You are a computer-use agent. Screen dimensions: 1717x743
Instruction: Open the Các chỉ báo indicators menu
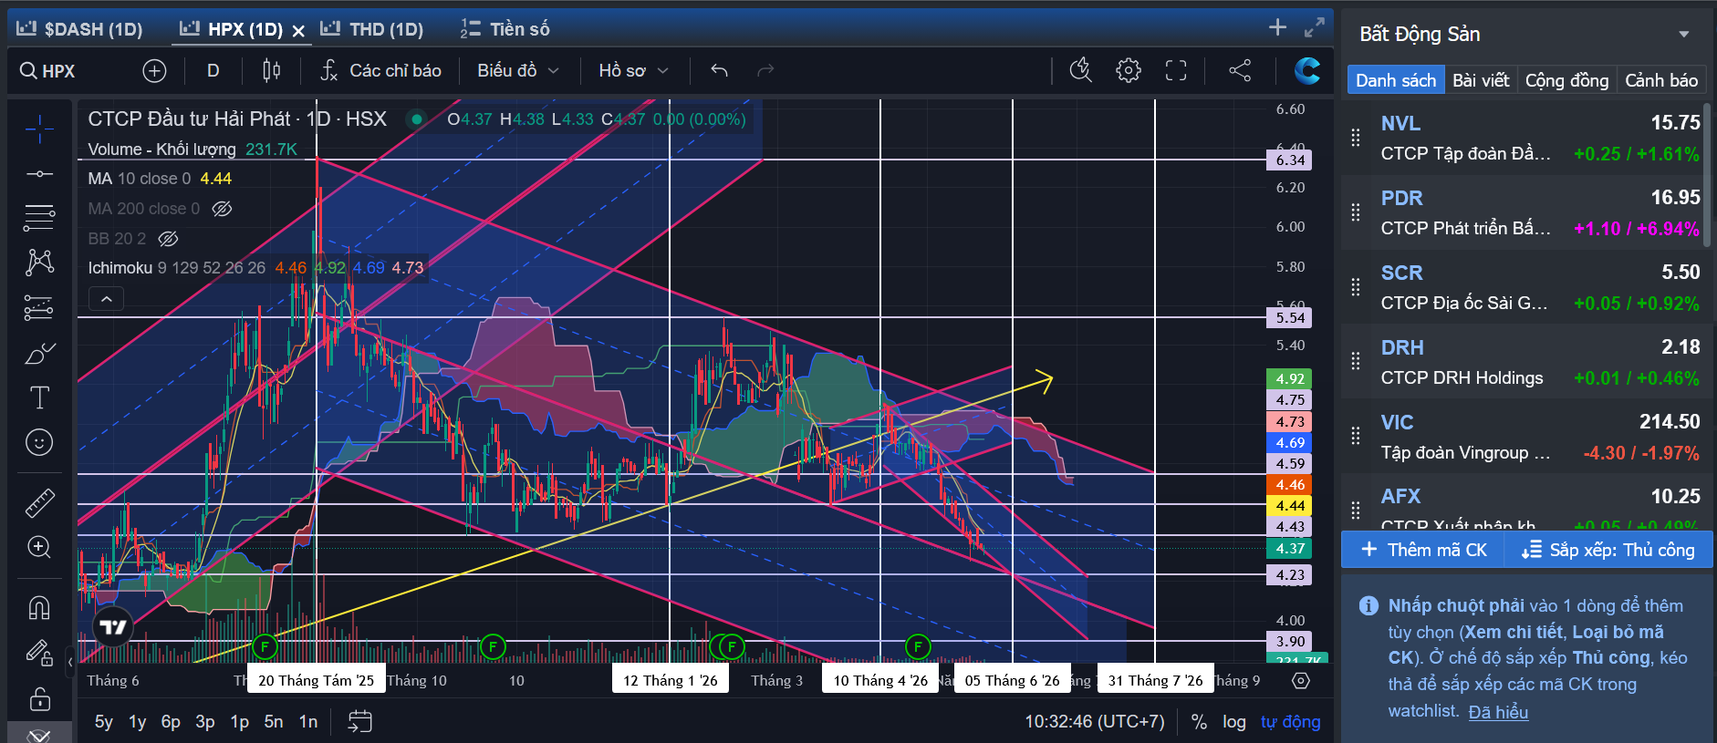click(380, 70)
